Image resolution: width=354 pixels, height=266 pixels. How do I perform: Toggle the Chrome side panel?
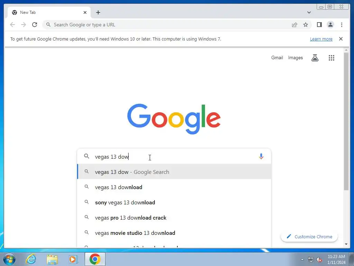coord(319,25)
